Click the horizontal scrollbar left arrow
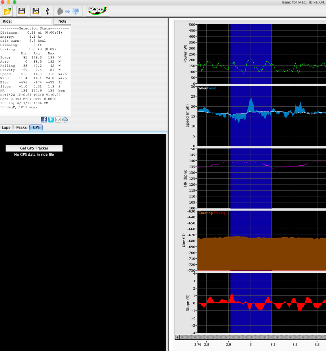326x351 pixels. (x=177, y=337)
